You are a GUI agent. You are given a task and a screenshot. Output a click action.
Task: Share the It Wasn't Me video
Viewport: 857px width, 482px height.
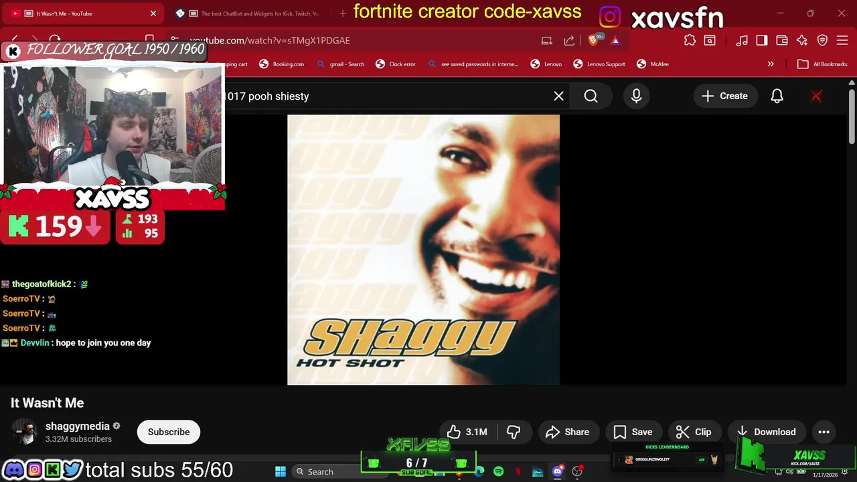tap(567, 432)
